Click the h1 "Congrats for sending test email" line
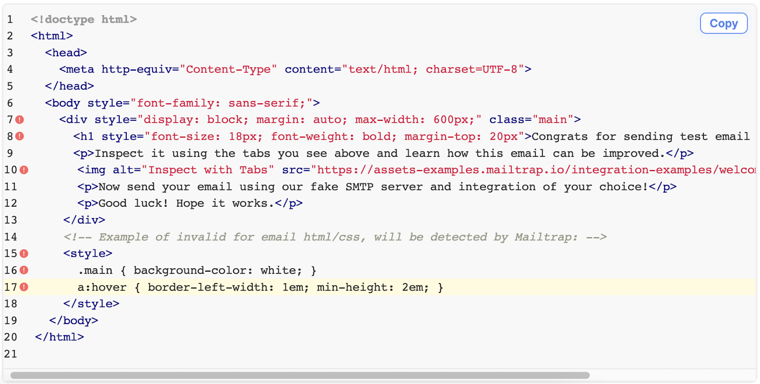Screen dimensions: 760x384 click(x=411, y=137)
